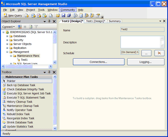Expand the Databases folder

click(7, 36)
